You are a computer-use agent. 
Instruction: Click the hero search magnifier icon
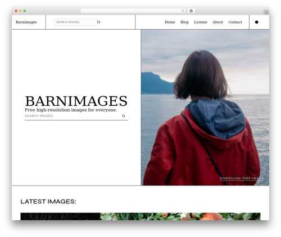(124, 116)
